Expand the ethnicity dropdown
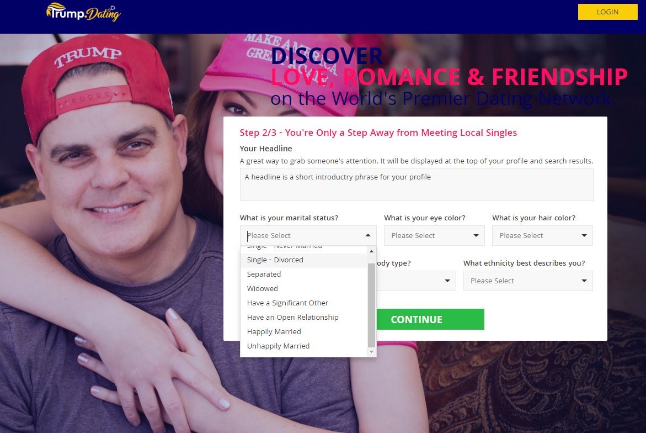This screenshot has width=646, height=433. click(x=528, y=281)
